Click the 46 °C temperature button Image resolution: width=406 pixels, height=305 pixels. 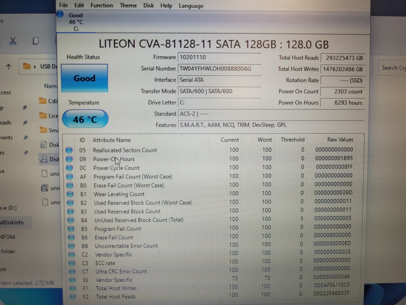[x=85, y=119]
